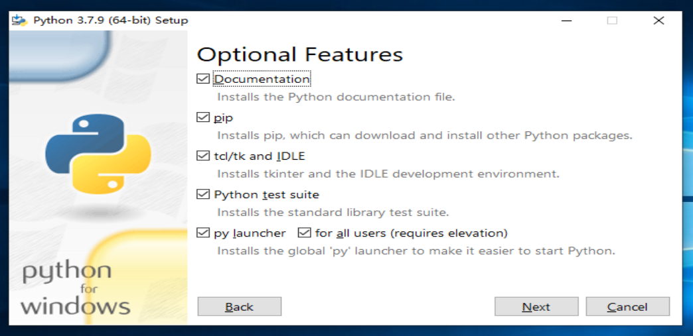Toggle the py launcher checkbox
The width and height of the screenshot is (693, 336).
click(x=203, y=233)
